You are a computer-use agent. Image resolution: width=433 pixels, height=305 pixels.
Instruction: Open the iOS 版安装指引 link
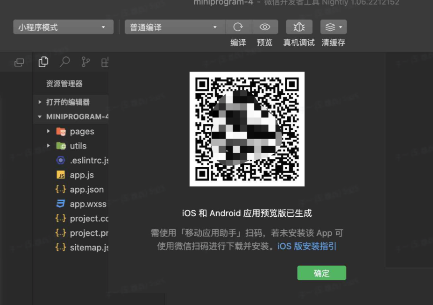pyautogui.click(x=307, y=246)
